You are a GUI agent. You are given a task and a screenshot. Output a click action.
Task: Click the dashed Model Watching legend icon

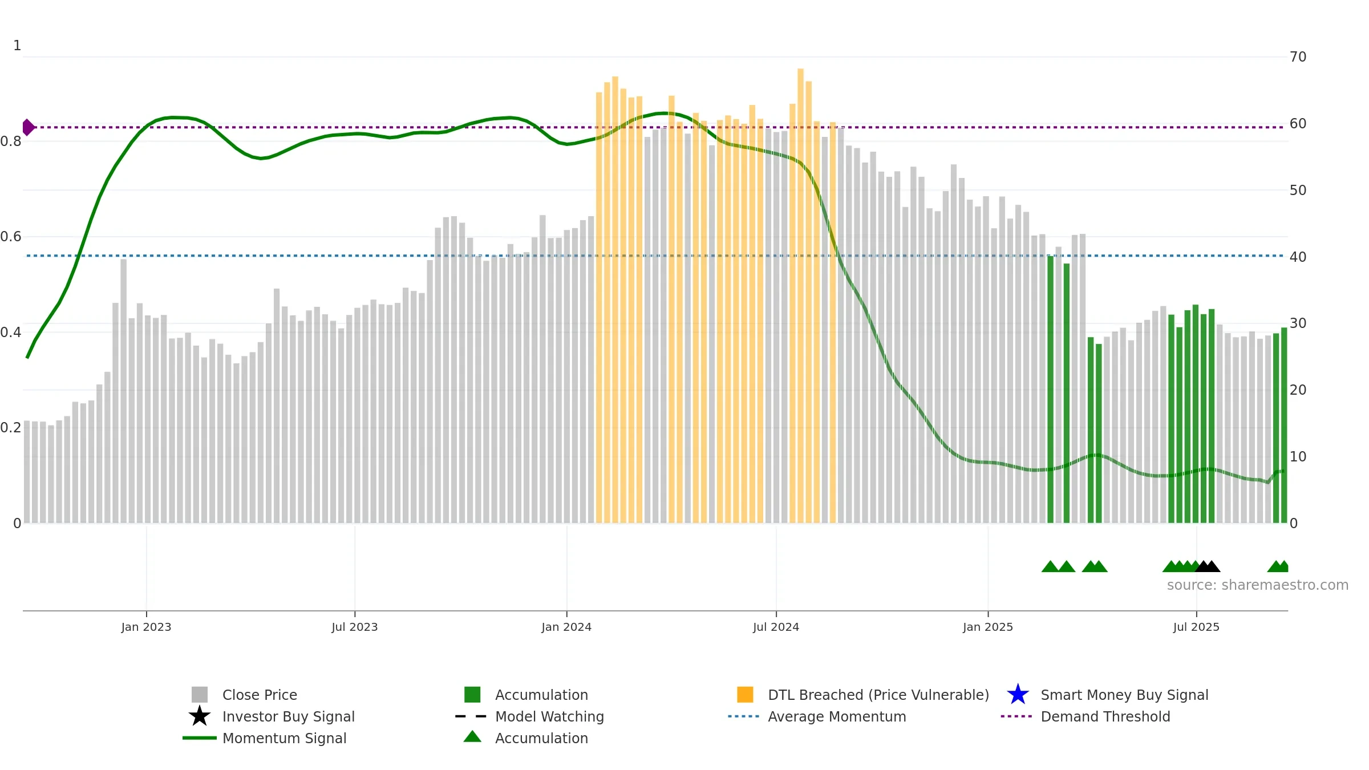coord(471,716)
